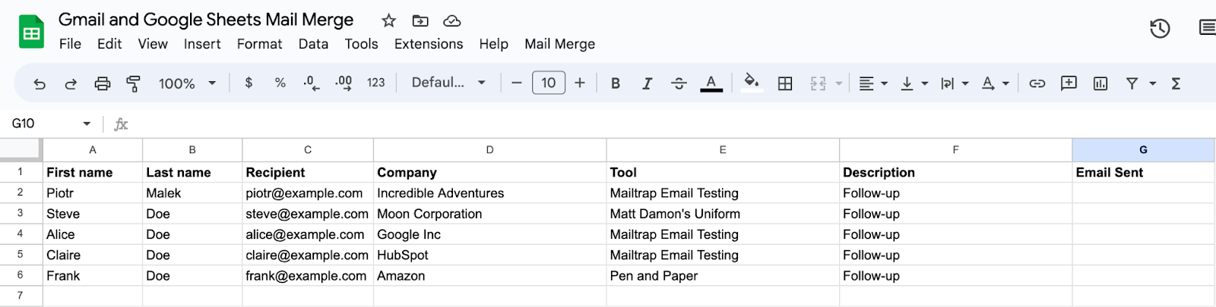Open the Format menu

[259, 44]
